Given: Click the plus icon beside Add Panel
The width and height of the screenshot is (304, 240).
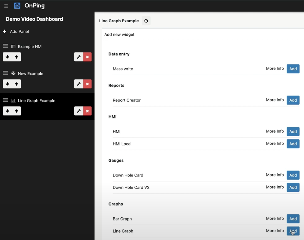Looking at the screenshot, I should coord(5,31).
